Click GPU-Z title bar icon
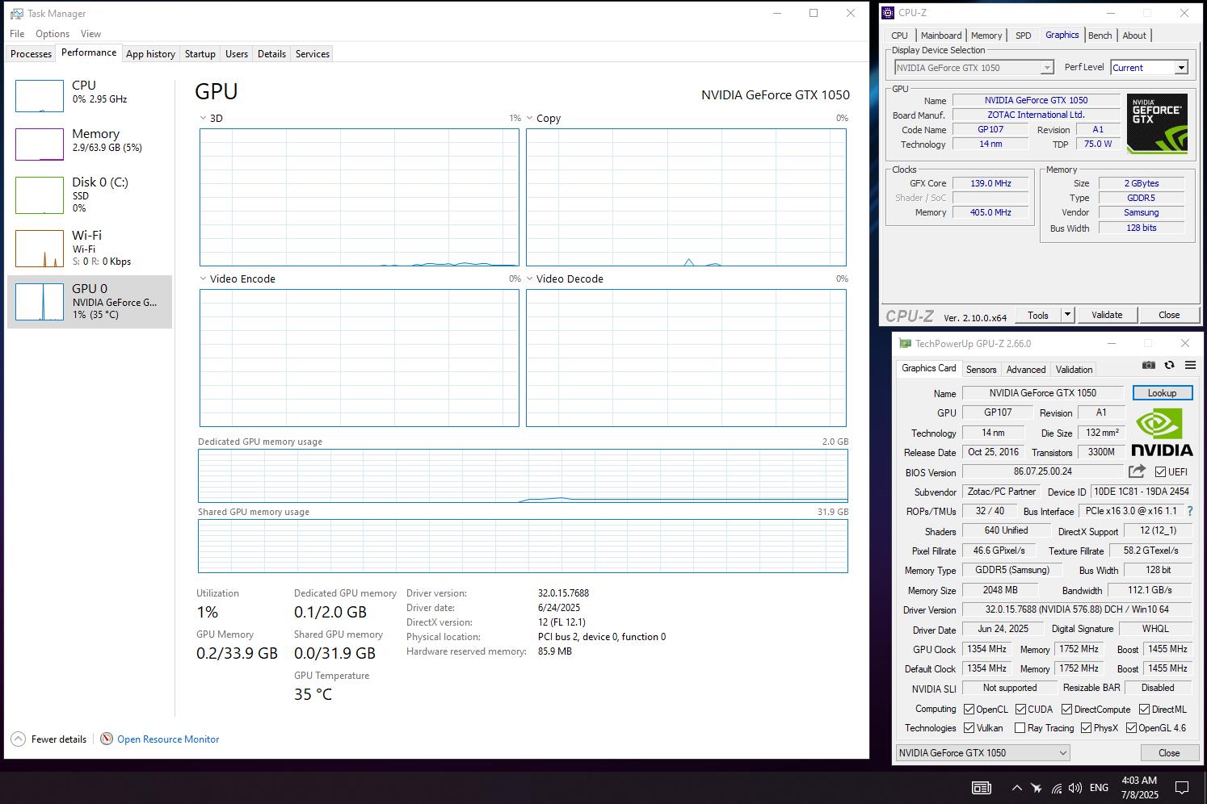The height and width of the screenshot is (804, 1207). [x=905, y=344]
